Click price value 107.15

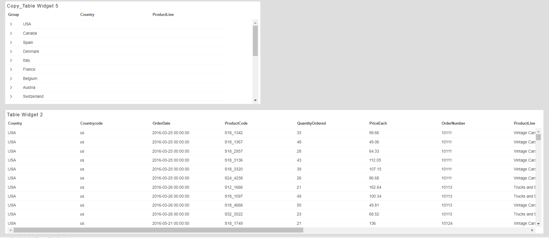click(375, 169)
